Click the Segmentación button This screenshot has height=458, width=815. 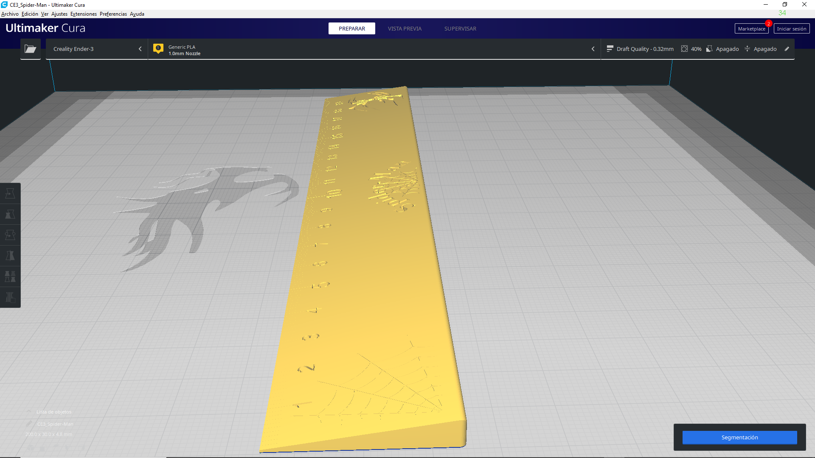tap(739, 437)
